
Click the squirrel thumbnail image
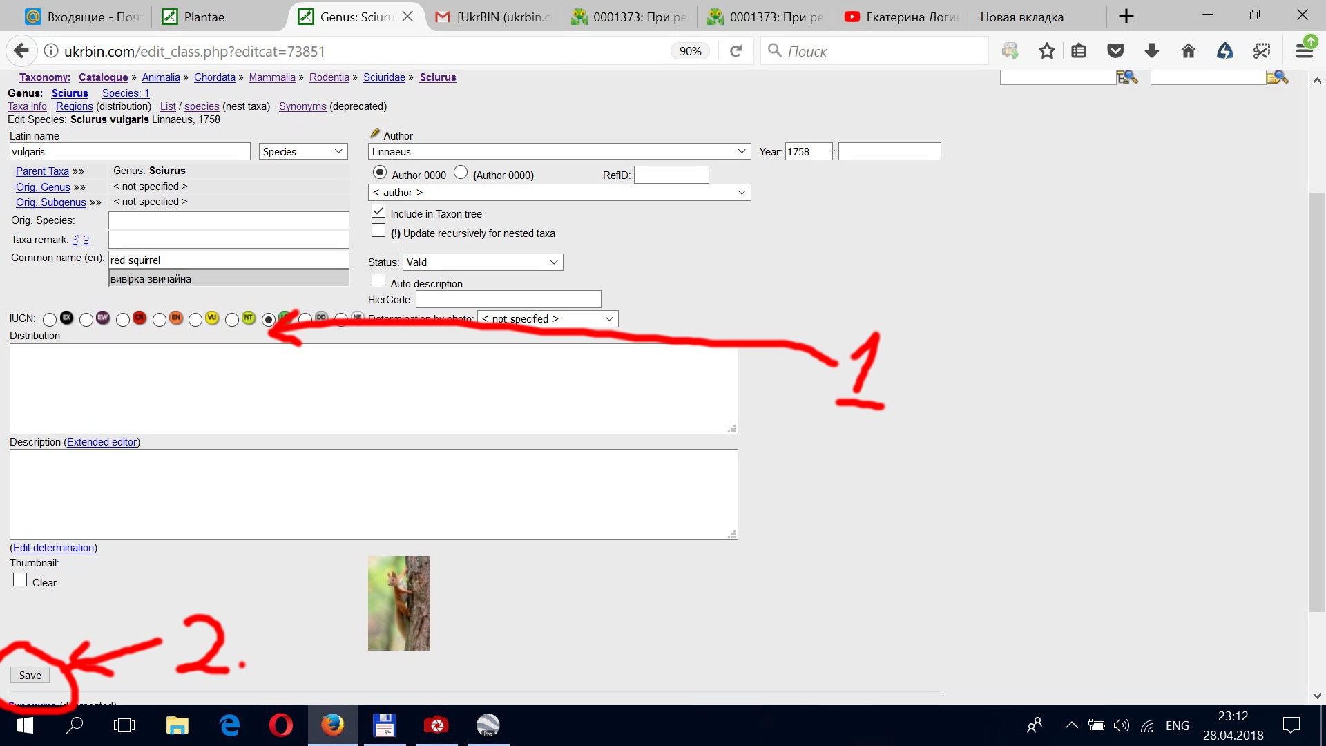[398, 603]
